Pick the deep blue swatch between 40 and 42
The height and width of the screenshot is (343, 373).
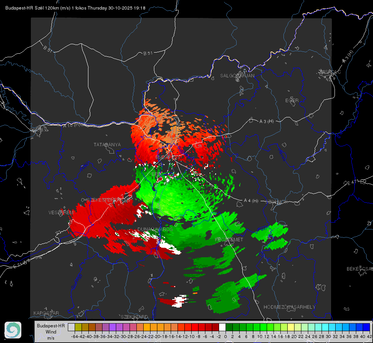(367, 327)
